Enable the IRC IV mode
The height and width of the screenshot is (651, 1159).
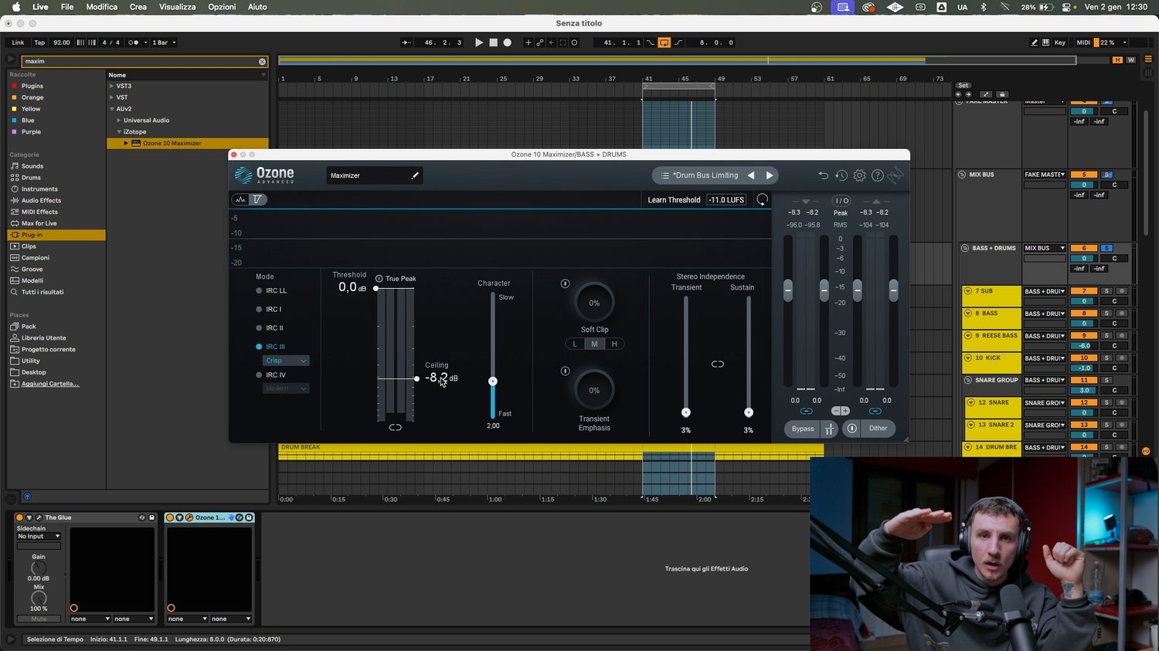pyautogui.click(x=260, y=375)
